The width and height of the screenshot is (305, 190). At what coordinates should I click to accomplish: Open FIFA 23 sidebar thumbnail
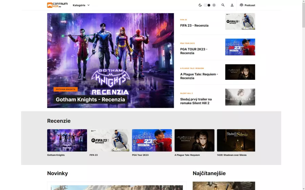coord(240,21)
